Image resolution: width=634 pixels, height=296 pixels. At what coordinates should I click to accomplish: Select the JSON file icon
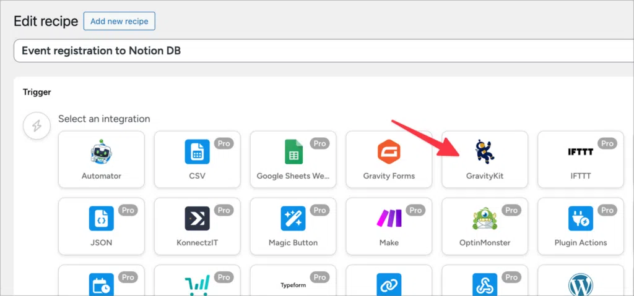click(x=101, y=219)
